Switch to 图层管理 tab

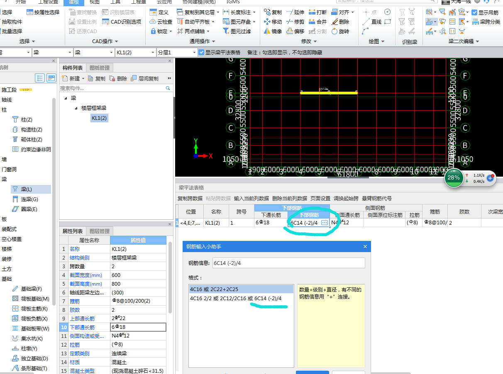(100, 231)
